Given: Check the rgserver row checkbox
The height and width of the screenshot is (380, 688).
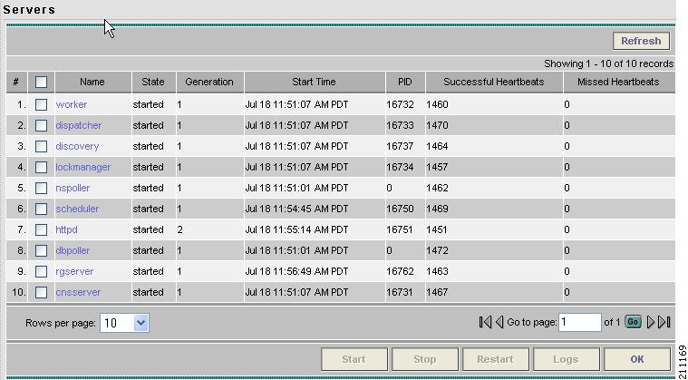Looking at the screenshot, I should pyautogui.click(x=41, y=271).
